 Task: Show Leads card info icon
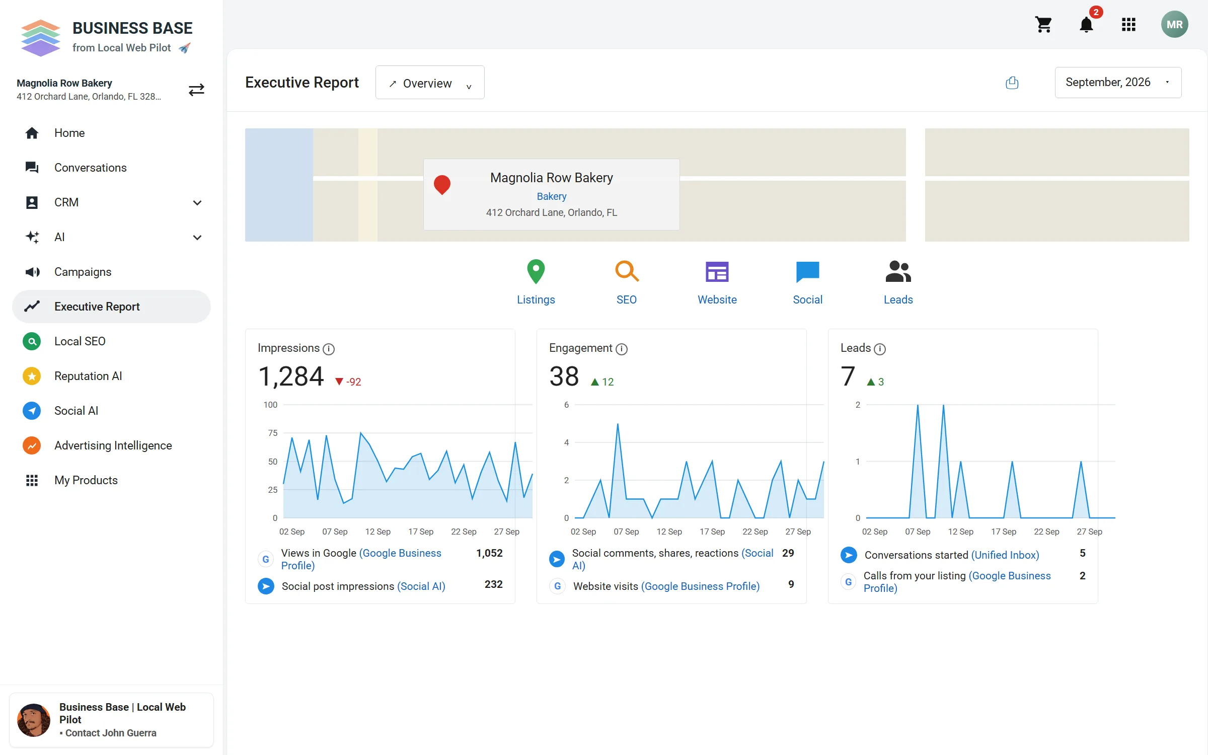coord(880,349)
